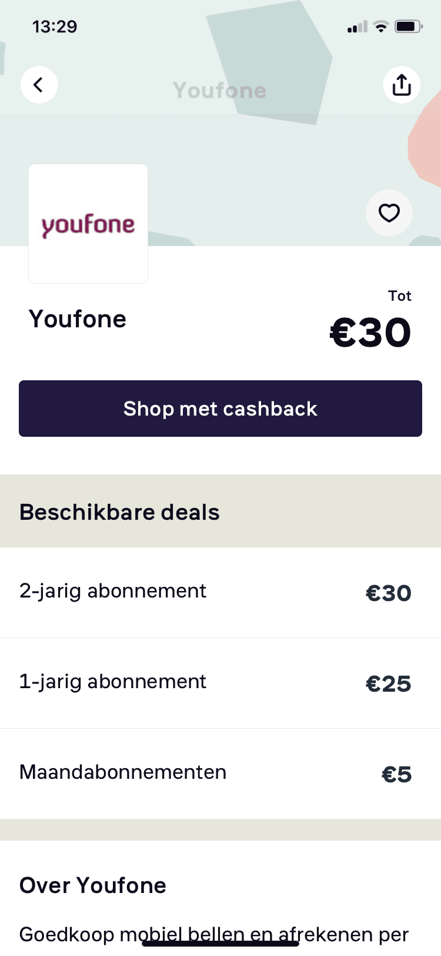Screen dimensions: 441x956
Task: Tap the €5 next to Maandabonnementen
Action: point(397,774)
